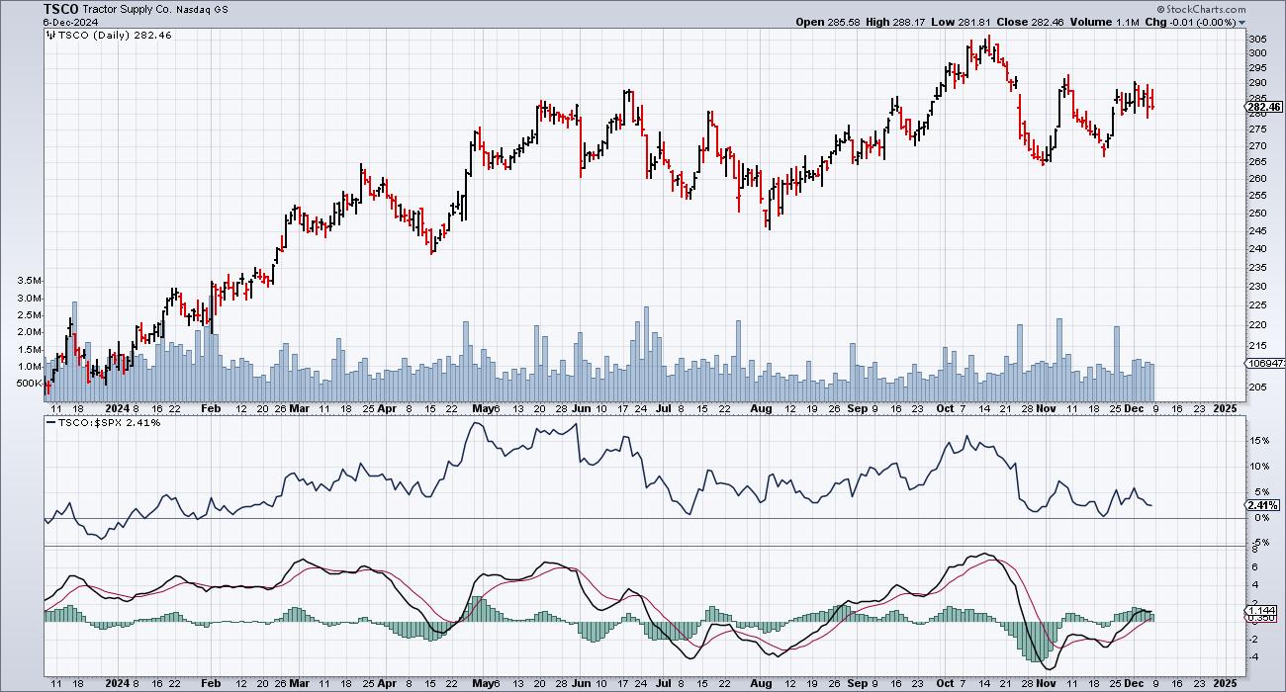The image size is (1286, 692).
Task: Click the 305 price level on right axis
Action: pyautogui.click(x=1257, y=38)
